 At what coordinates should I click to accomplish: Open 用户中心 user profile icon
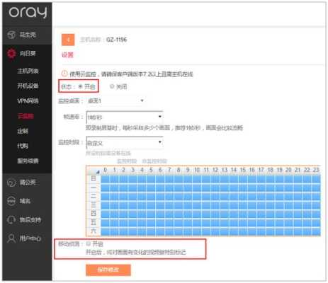click(x=11, y=238)
